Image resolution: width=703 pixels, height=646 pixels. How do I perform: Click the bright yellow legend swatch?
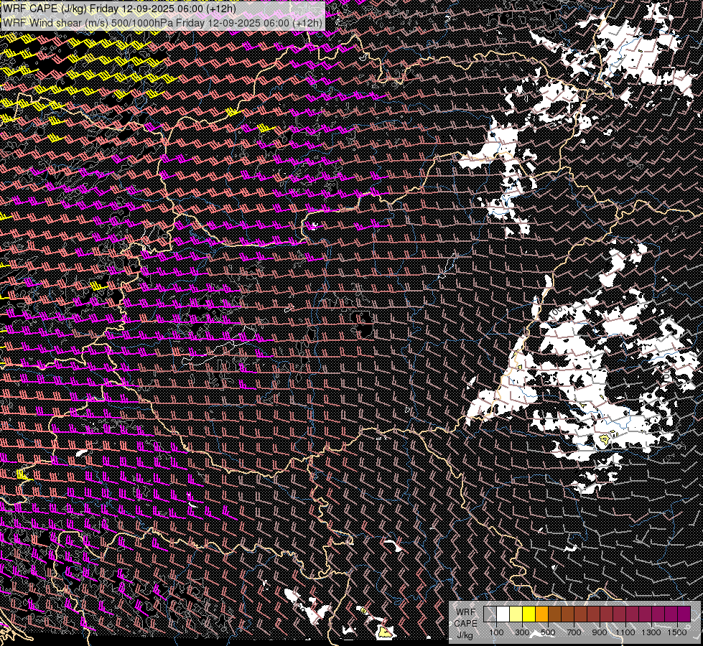point(529,614)
